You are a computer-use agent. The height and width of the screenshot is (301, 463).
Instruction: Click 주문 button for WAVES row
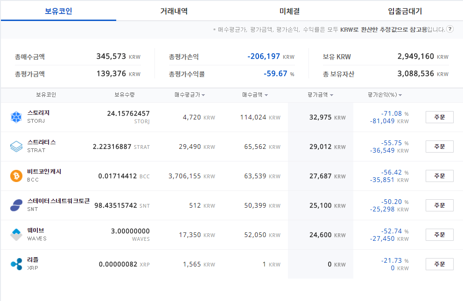tap(439, 235)
